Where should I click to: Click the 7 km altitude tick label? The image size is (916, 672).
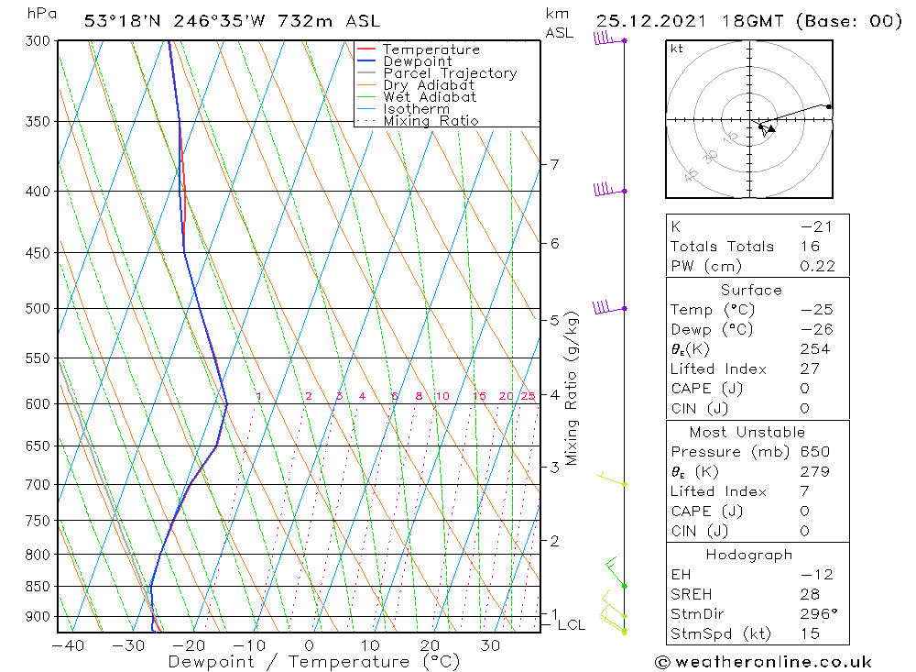point(554,164)
